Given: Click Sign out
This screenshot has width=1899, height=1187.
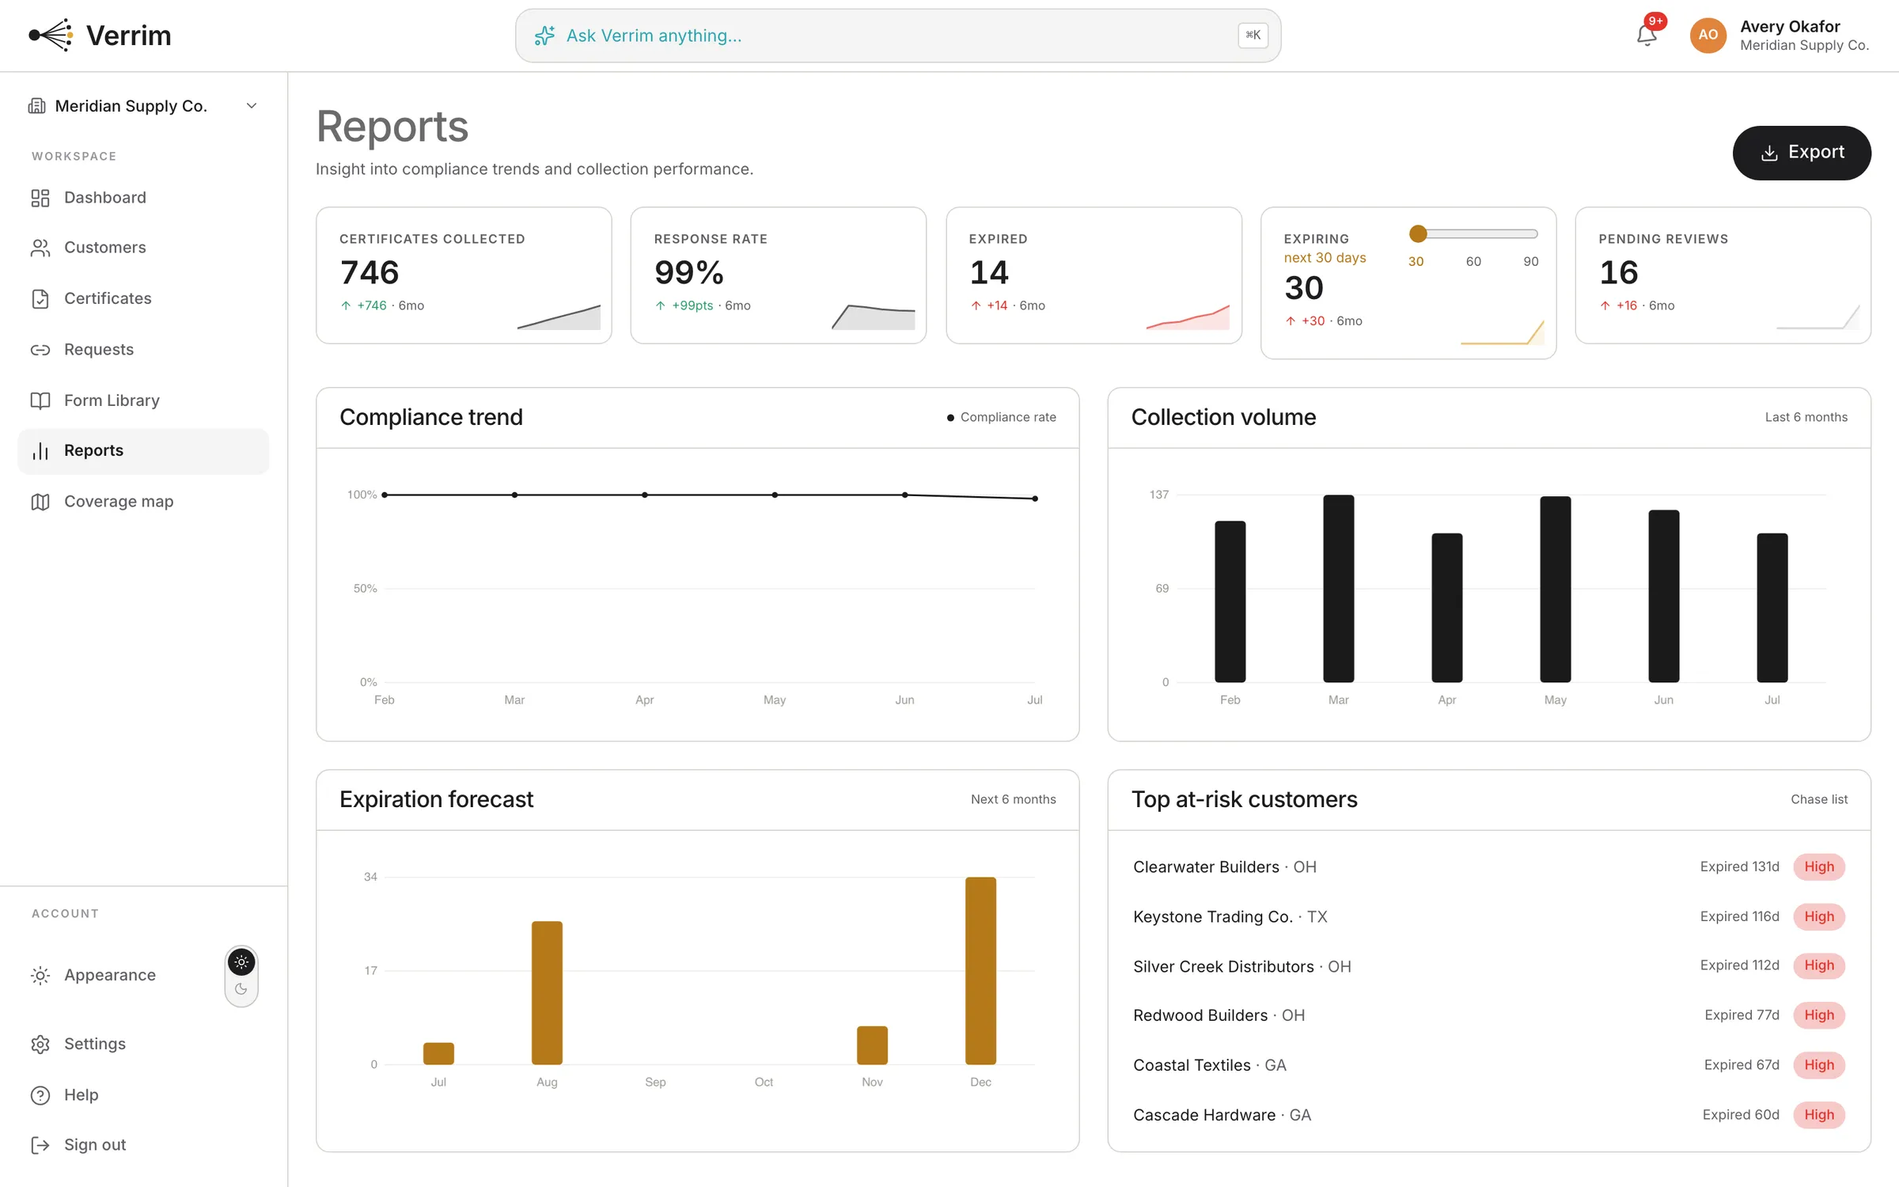Looking at the screenshot, I should (x=143, y=1145).
